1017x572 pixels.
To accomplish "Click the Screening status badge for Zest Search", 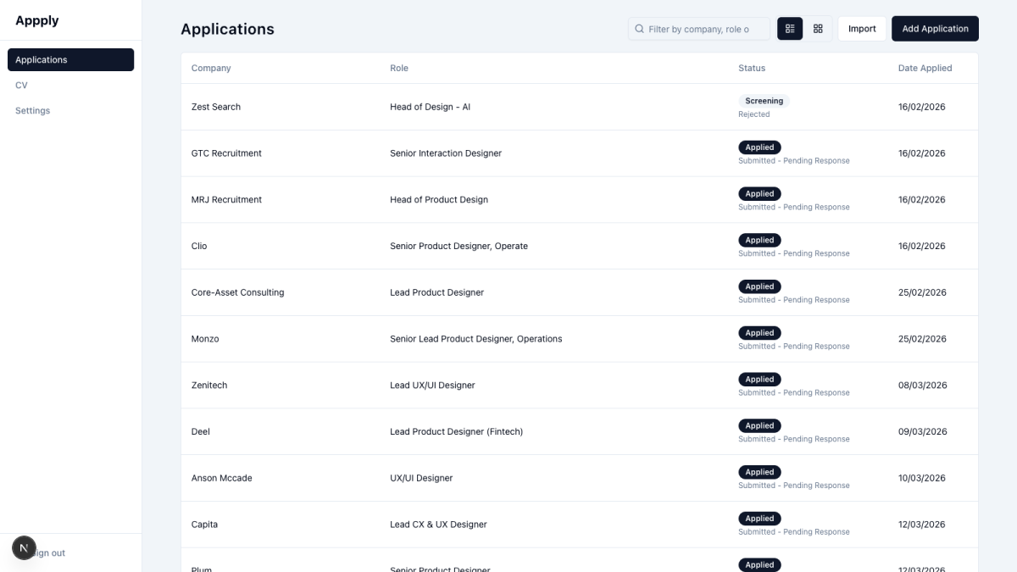I will pyautogui.click(x=764, y=101).
